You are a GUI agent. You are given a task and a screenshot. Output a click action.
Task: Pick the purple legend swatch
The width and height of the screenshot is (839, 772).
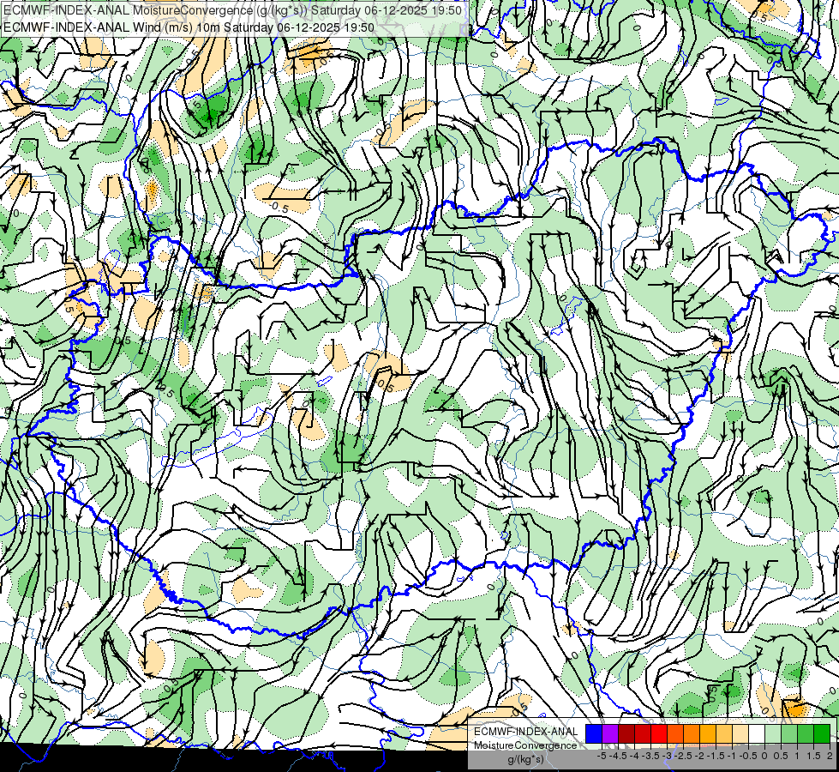(610, 733)
